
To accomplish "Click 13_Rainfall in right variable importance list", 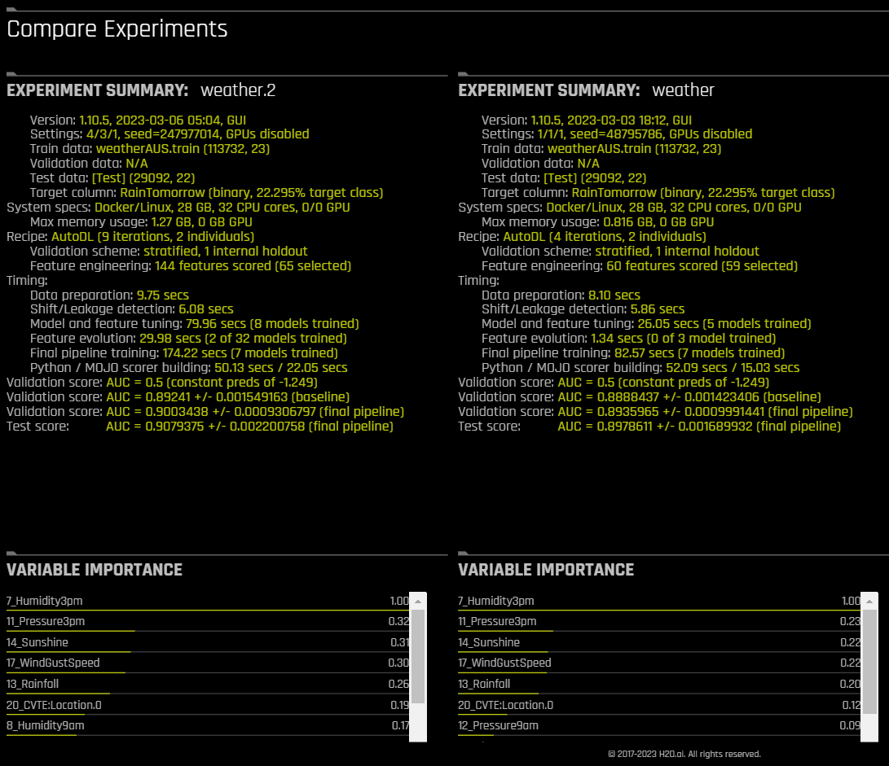I will (485, 684).
